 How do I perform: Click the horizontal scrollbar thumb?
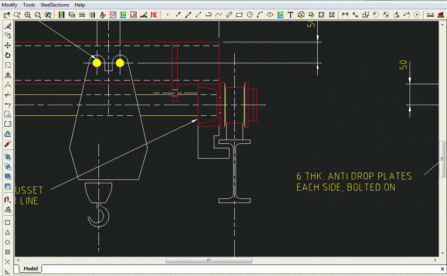click(x=209, y=260)
